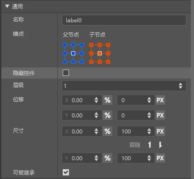Image resolution: width=194 pixels, height=179 pixels.
Task: Click 尺寸 X pixel field showing 100
Action: (x=136, y=131)
